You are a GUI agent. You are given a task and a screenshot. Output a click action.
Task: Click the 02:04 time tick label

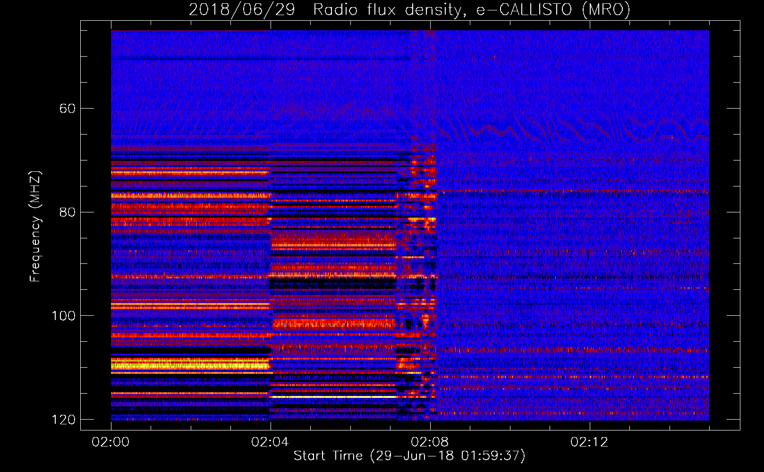coord(270,442)
